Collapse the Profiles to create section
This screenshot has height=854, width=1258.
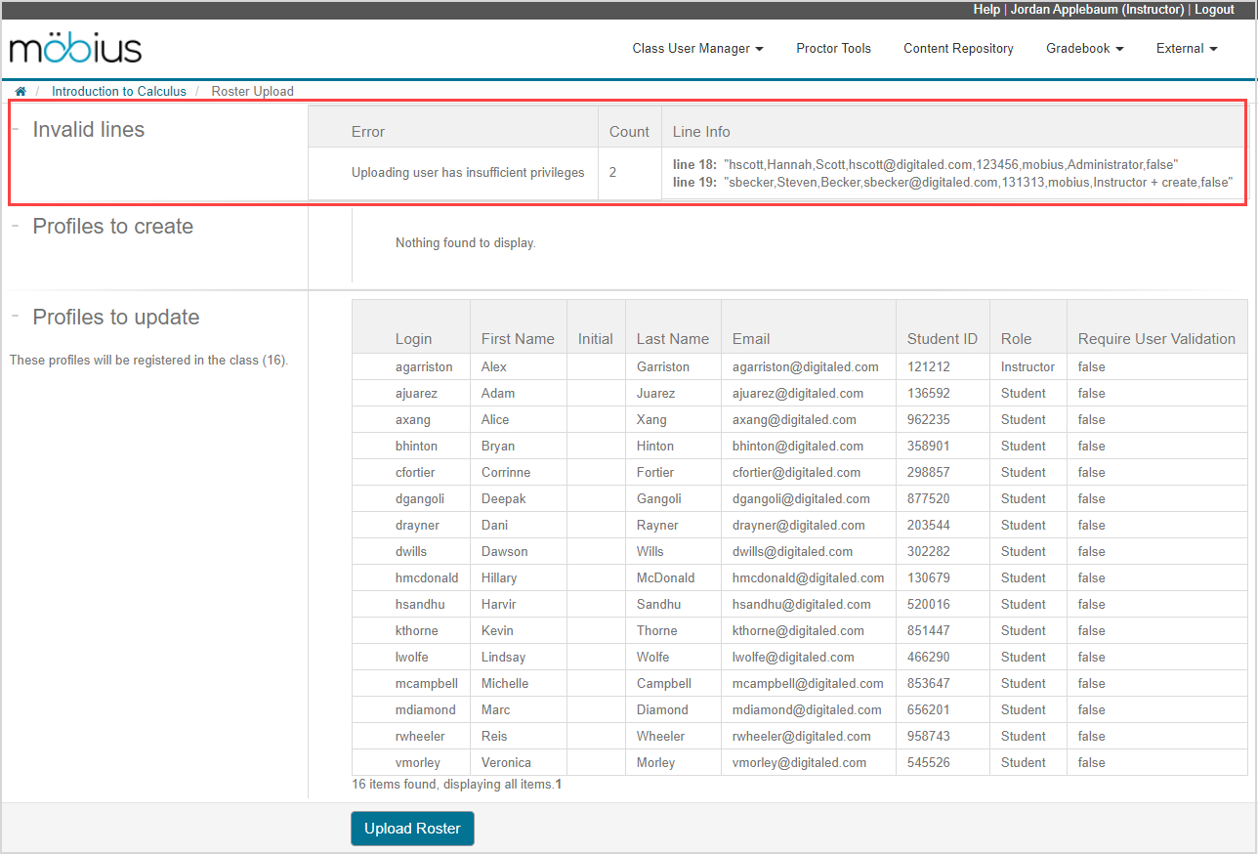16,226
